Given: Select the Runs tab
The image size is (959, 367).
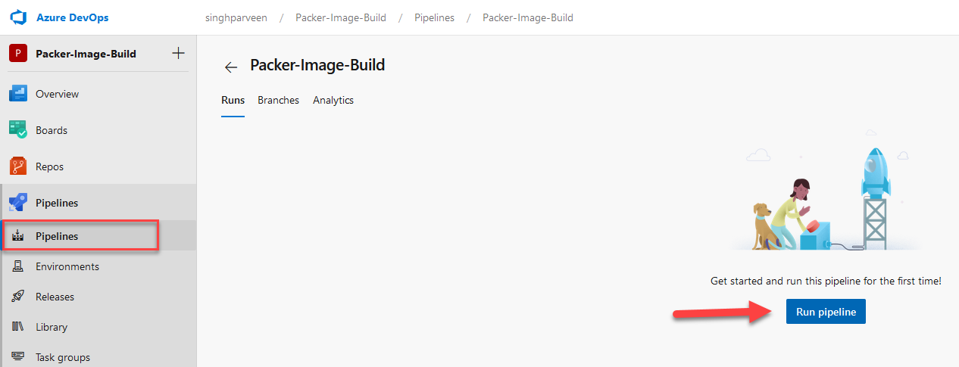Looking at the screenshot, I should pos(233,100).
